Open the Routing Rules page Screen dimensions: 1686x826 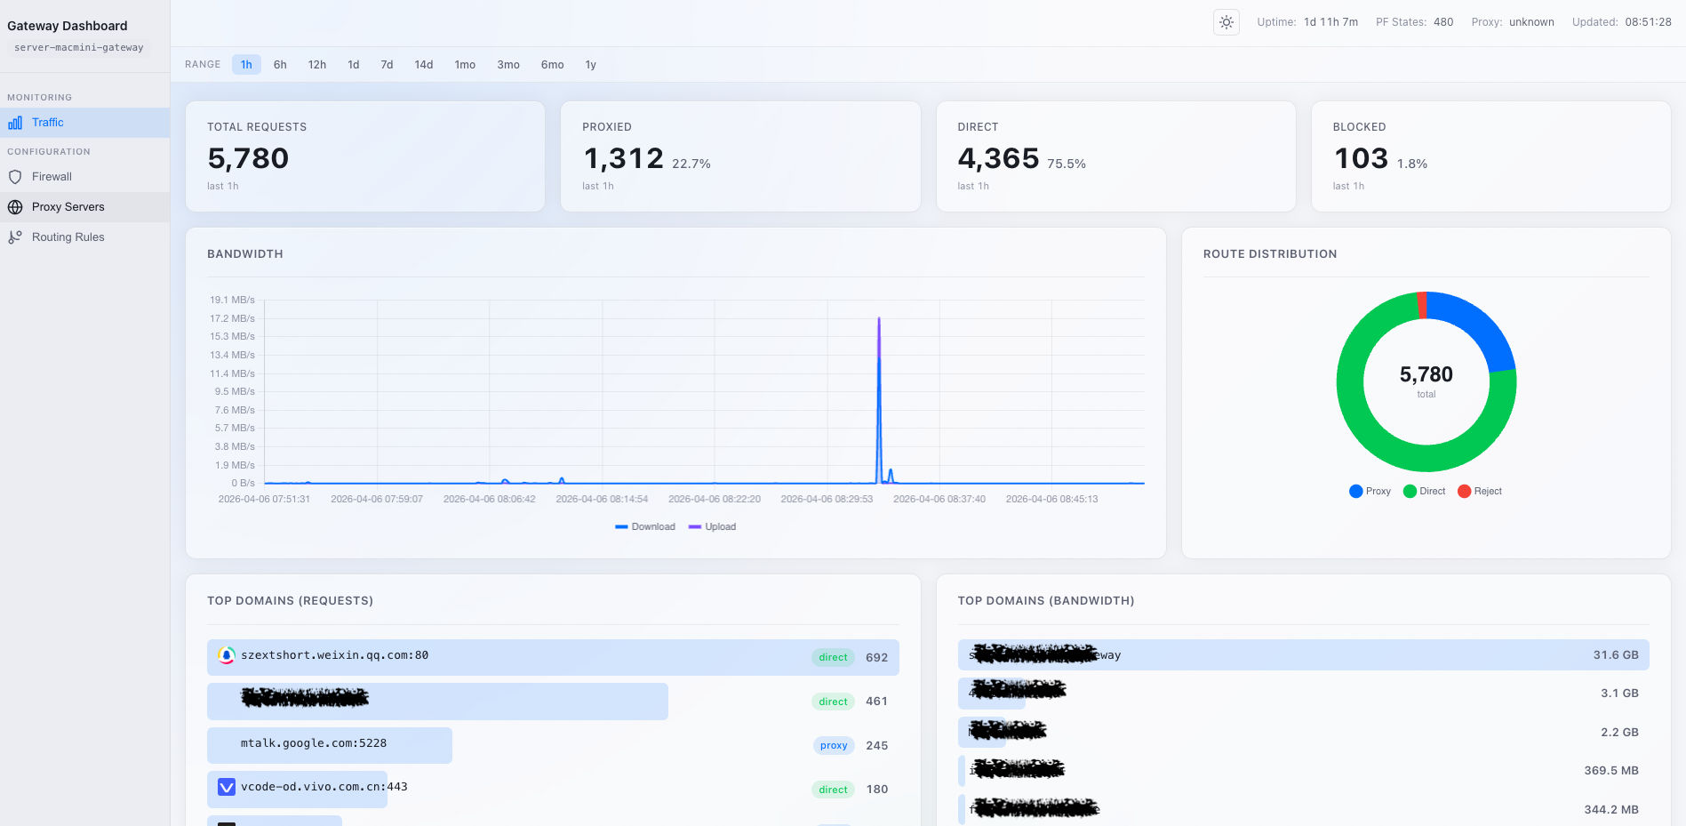coord(68,237)
